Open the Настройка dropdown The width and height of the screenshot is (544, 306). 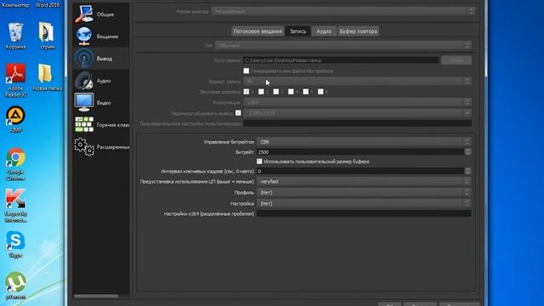pos(364,204)
